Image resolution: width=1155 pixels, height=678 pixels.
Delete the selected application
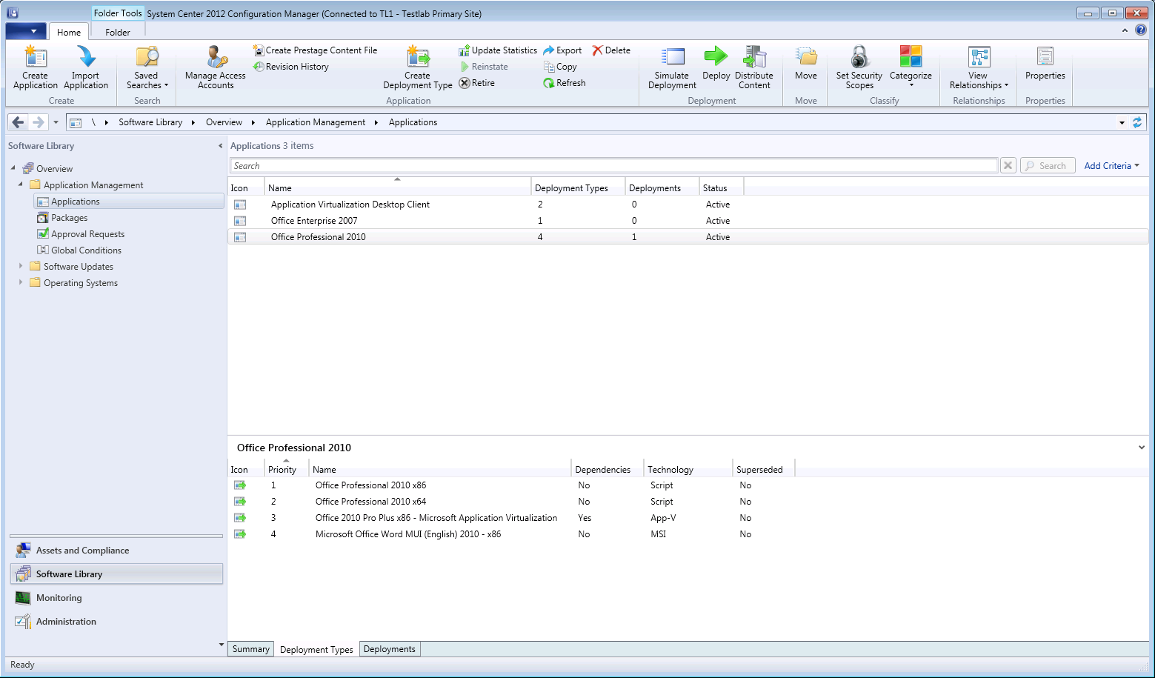[611, 50]
